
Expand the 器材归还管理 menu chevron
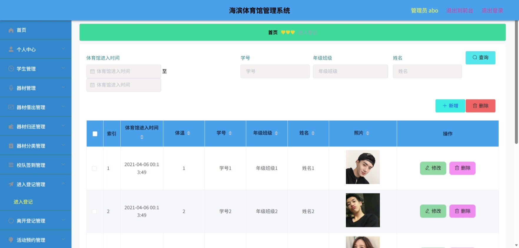click(x=63, y=126)
